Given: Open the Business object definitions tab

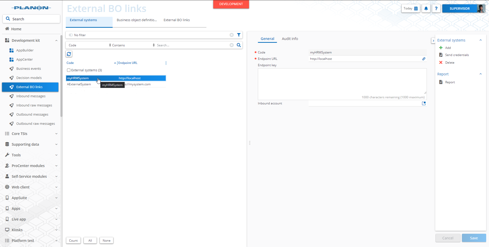Looking at the screenshot, I should (x=137, y=20).
